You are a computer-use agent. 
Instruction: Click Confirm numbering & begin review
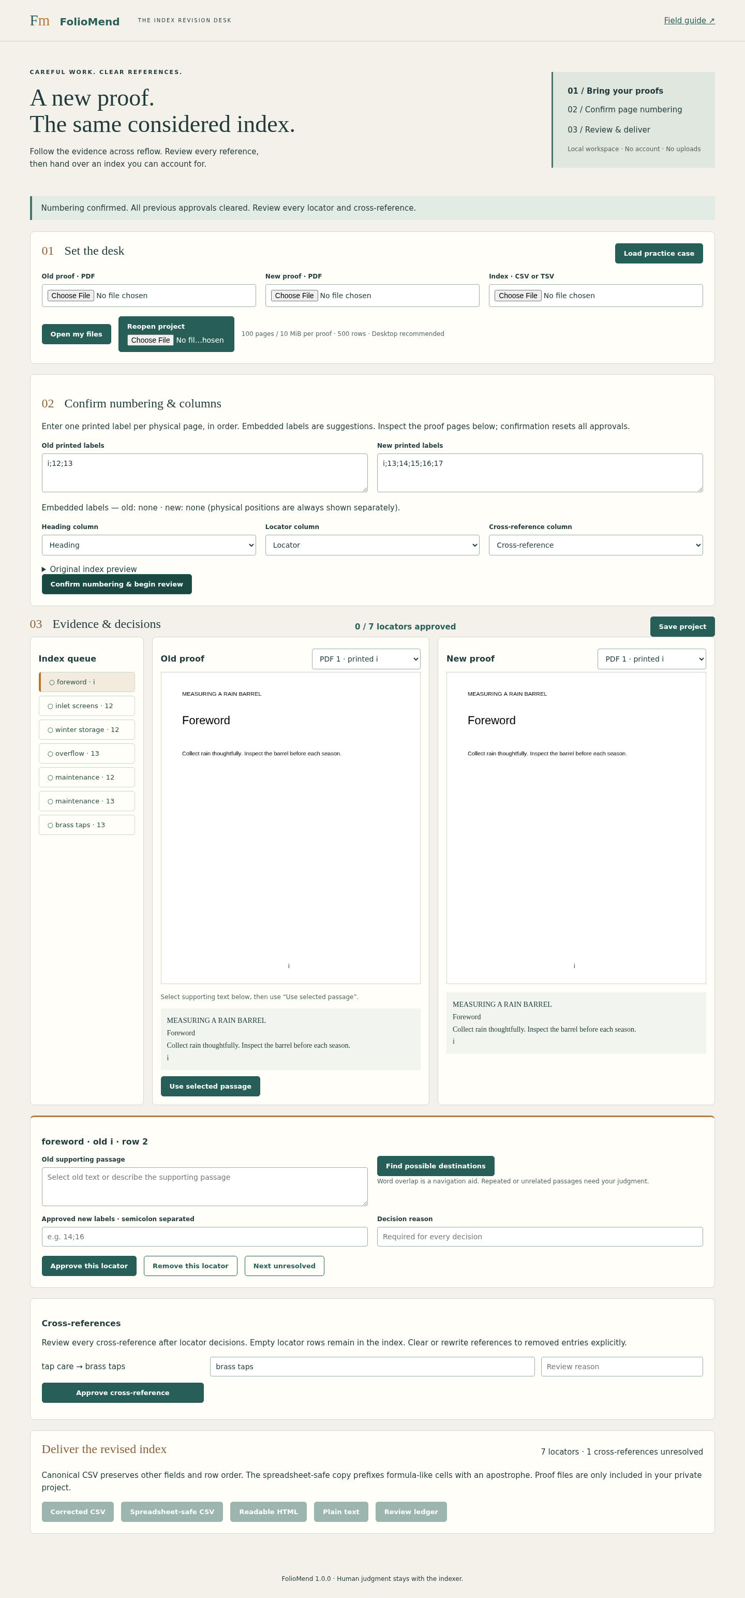(116, 584)
